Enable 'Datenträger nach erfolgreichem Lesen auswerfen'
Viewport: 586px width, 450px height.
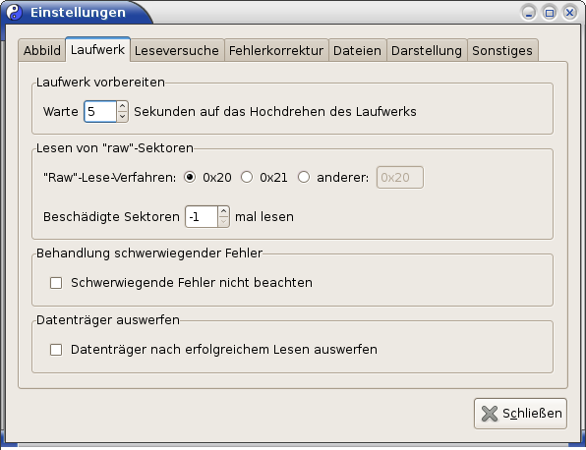(x=56, y=350)
